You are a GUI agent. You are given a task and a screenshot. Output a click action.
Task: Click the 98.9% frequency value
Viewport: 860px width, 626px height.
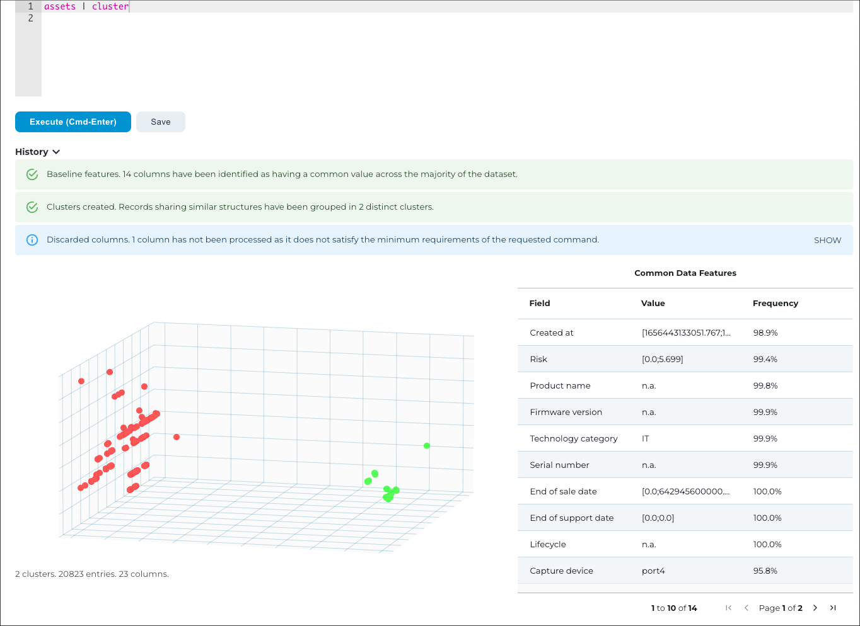(765, 333)
